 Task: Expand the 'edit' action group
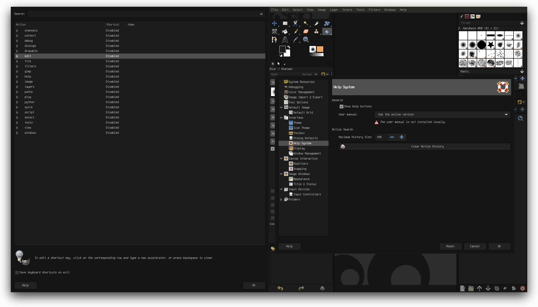pos(17,56)
